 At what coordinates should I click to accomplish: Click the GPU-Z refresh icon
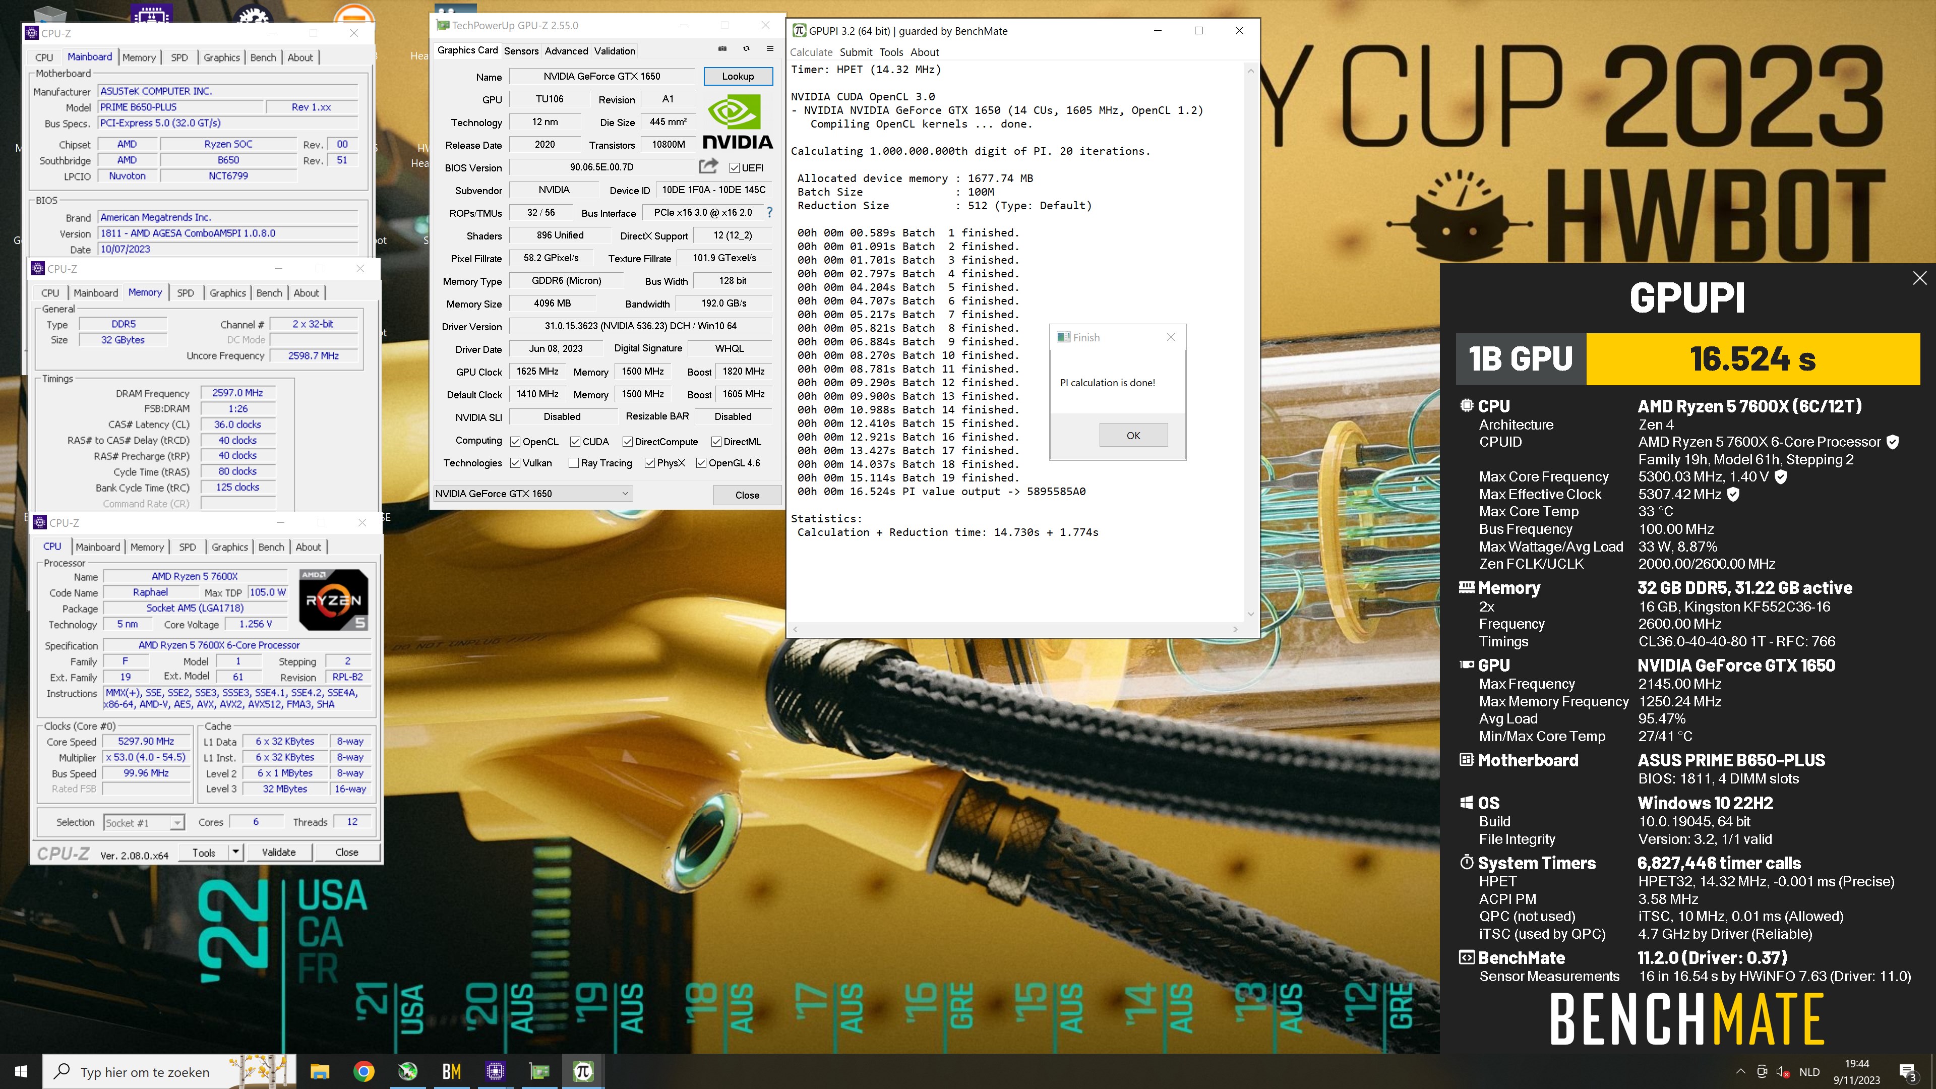coord(746,49)
